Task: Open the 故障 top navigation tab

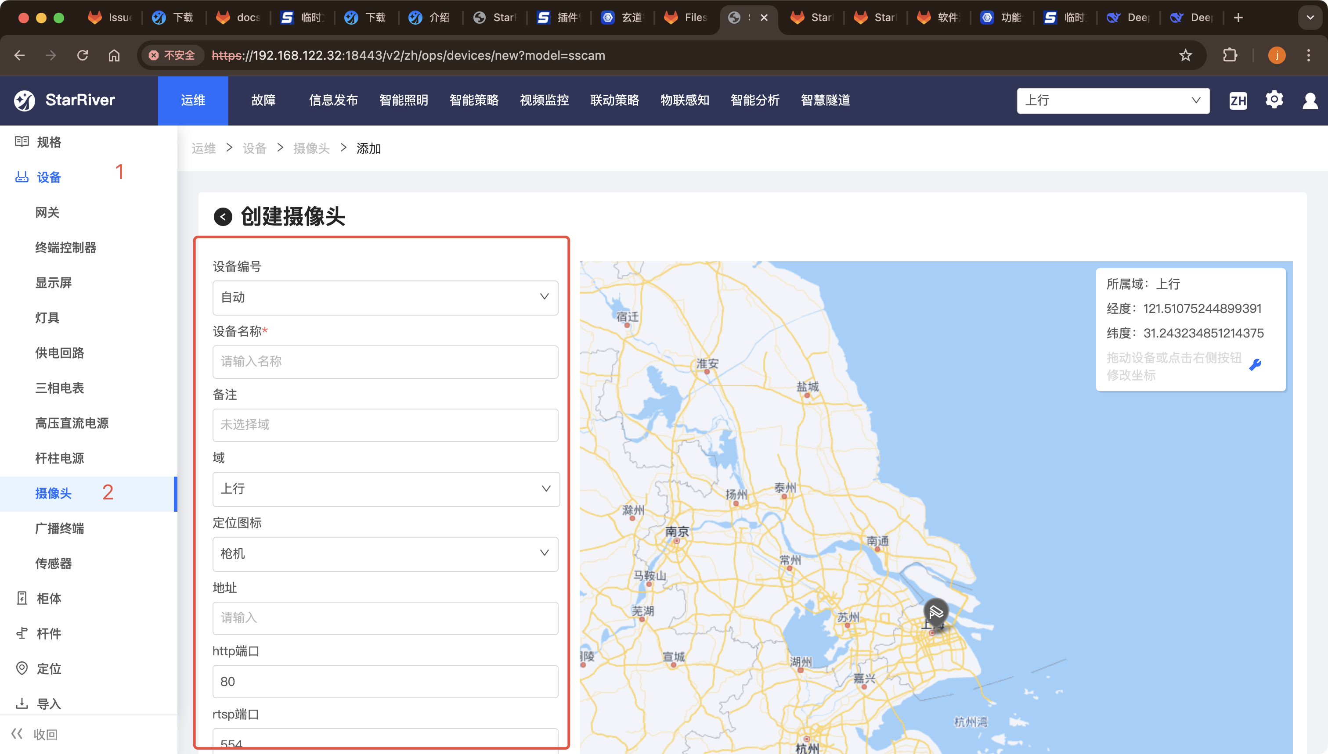Action: (x=263, y=101)
